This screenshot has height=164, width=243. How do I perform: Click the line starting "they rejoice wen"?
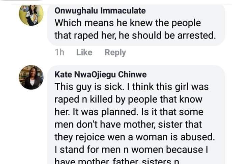[x=133, y=137]
